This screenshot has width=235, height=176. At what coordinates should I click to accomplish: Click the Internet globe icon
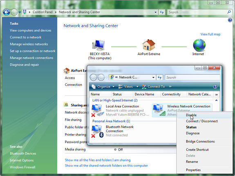[199, 45]
